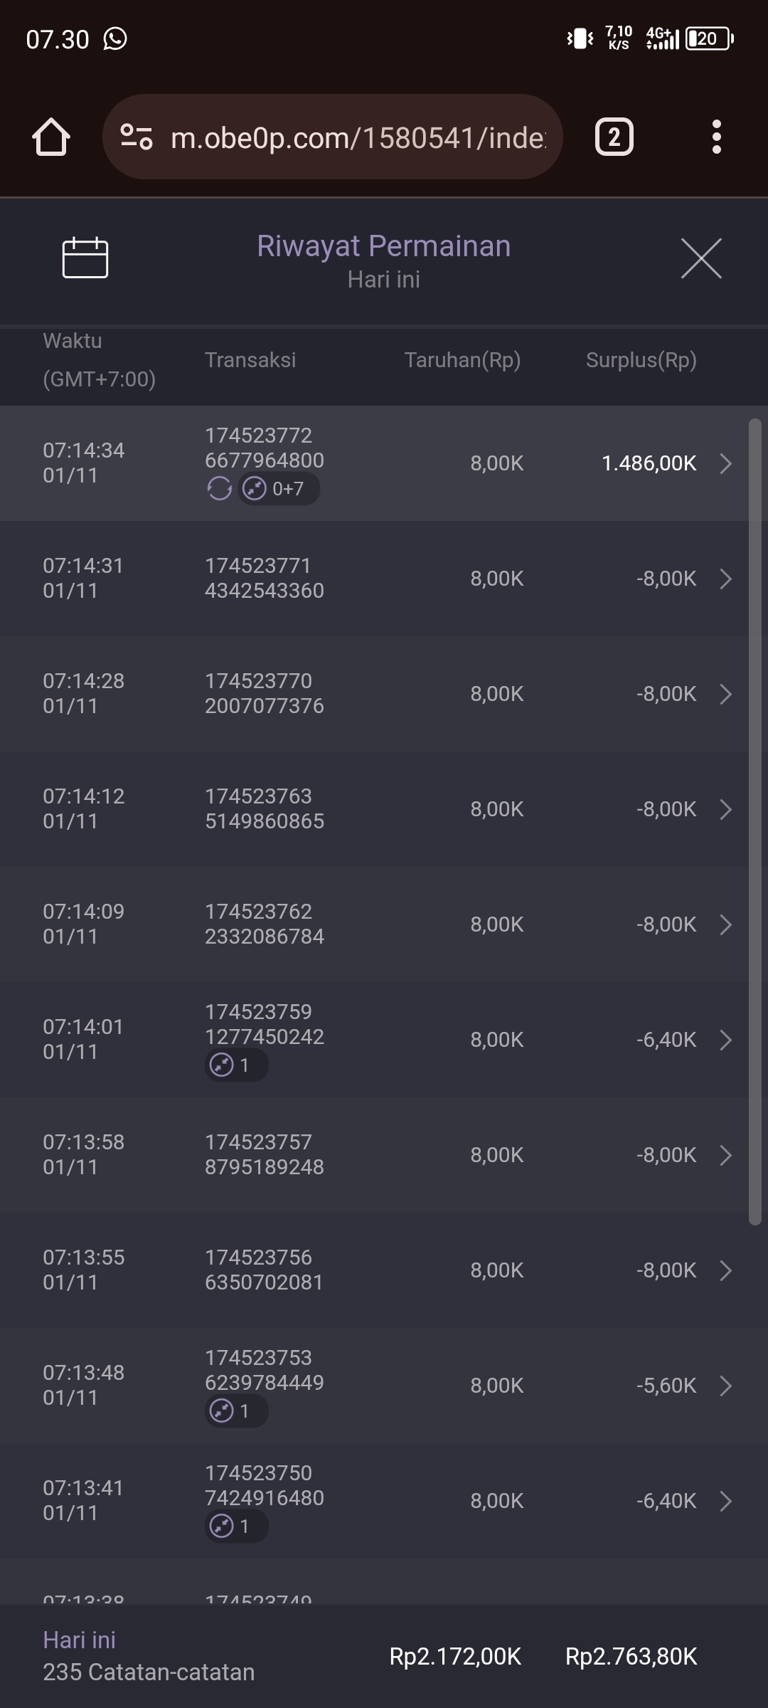Select transaction 174523762 2332086784 row
The image size is (768, 1708).
(264, 924)
